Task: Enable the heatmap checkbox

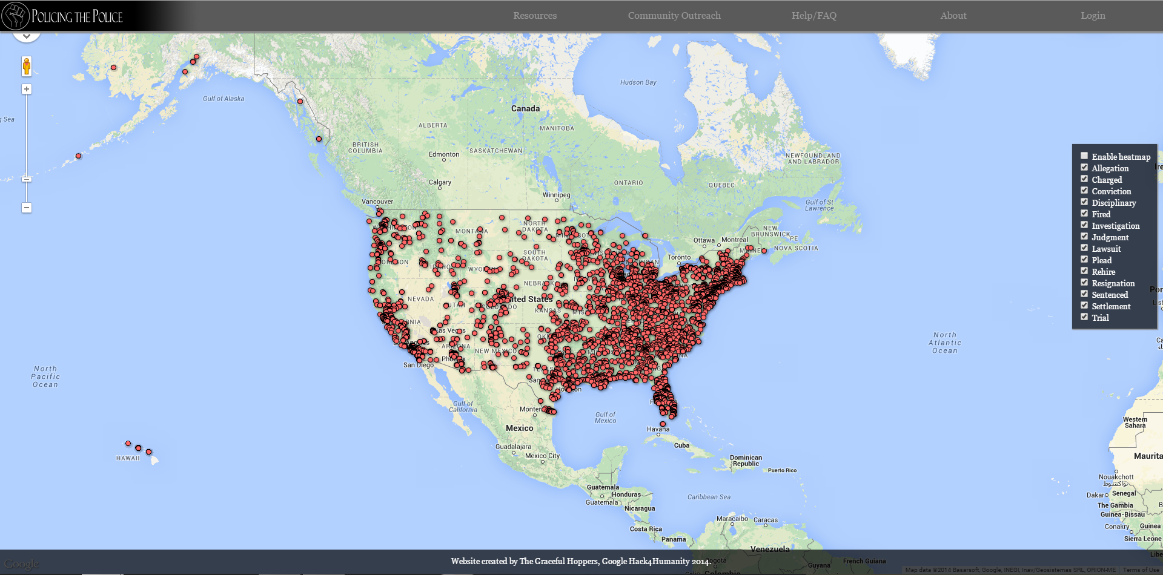Action: coord(1084,156)
